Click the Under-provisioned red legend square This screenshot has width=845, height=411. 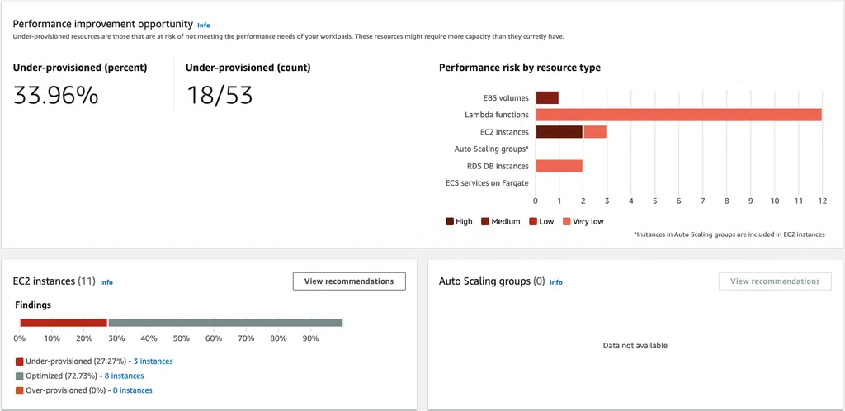(20, 361)
